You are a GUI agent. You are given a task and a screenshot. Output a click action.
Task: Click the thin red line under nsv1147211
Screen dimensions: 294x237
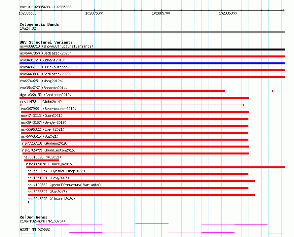132,105
